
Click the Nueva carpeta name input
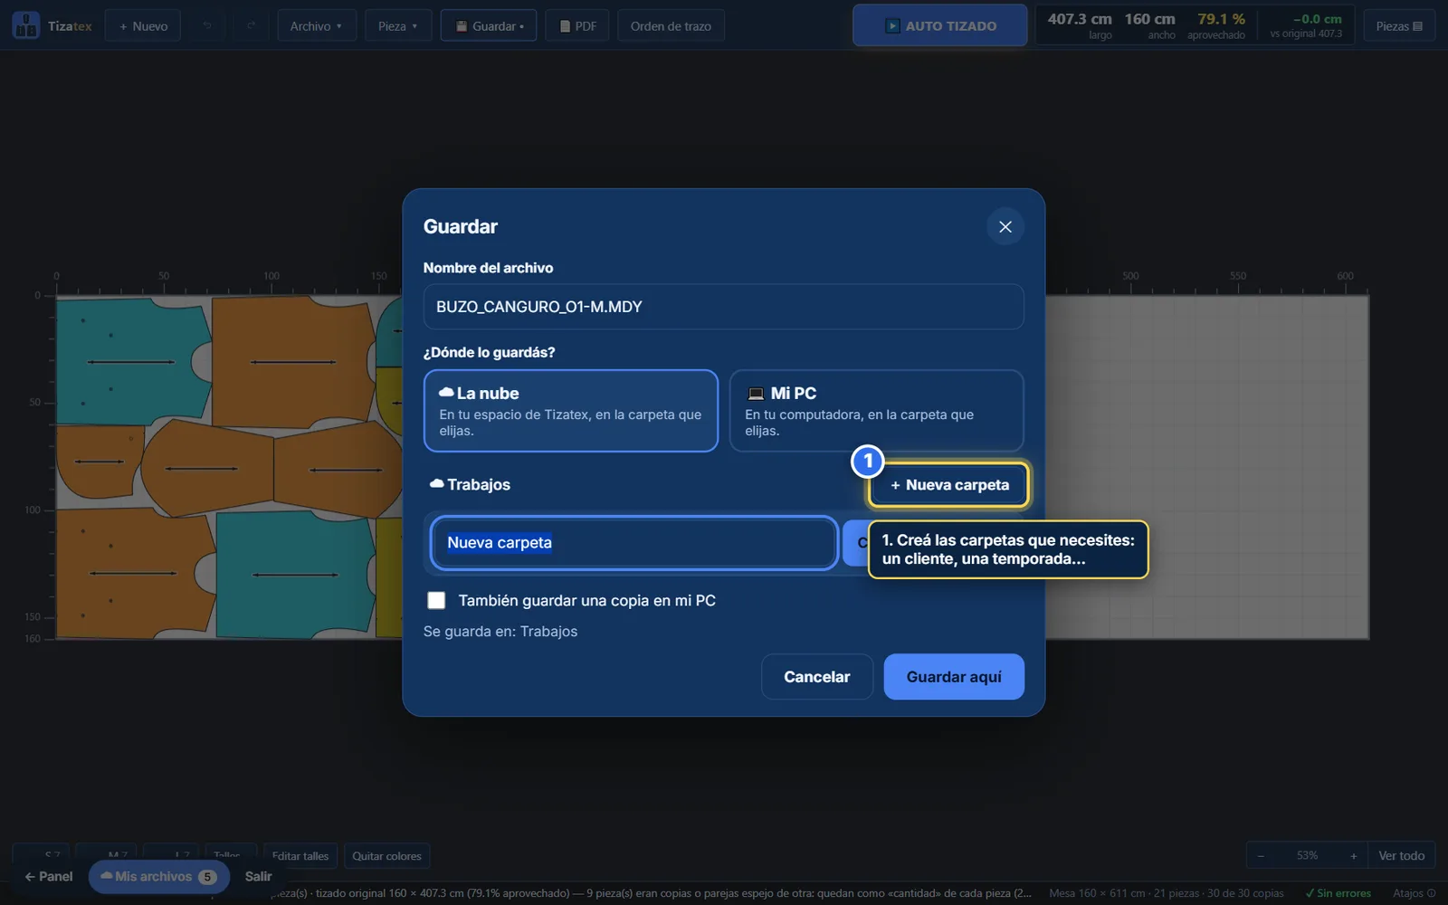click(633, 543)
